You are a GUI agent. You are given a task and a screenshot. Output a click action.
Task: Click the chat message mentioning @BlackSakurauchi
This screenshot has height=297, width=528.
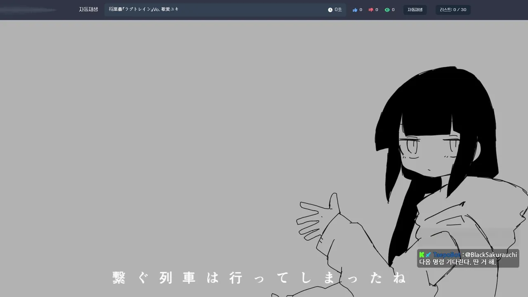point(468,258)
